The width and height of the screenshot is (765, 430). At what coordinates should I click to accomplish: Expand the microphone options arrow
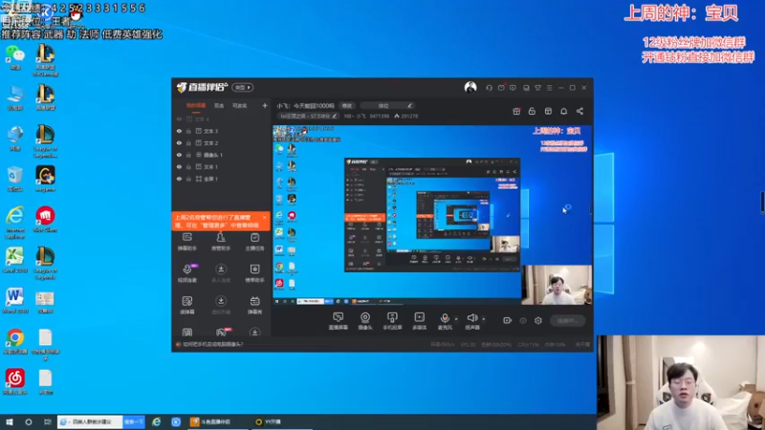[456, 319]
